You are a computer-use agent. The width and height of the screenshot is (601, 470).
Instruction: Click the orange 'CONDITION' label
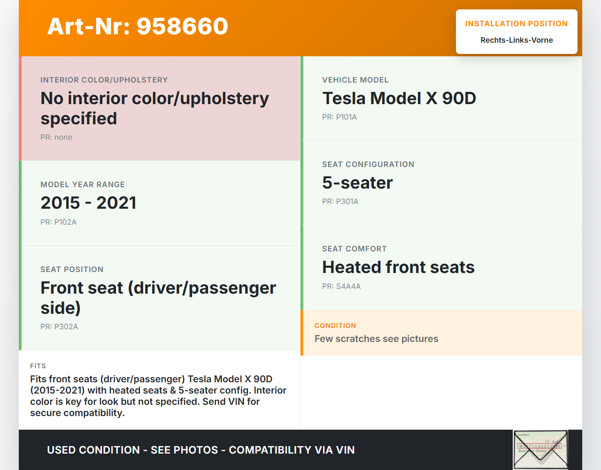click(x=335, y=326)
